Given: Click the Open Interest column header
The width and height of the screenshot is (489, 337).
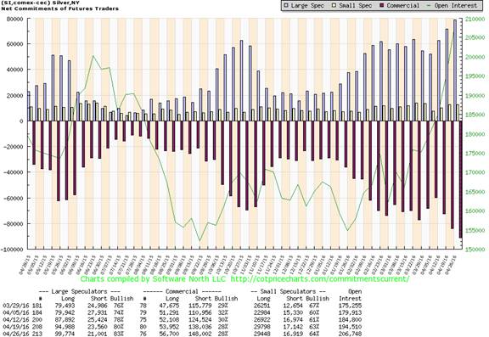Looking at the screenshot, I should 351,295.
